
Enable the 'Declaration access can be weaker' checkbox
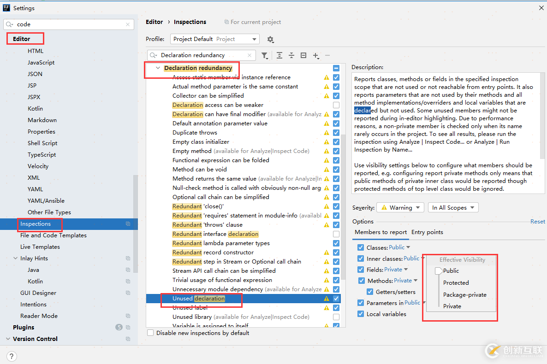(336, 105)
